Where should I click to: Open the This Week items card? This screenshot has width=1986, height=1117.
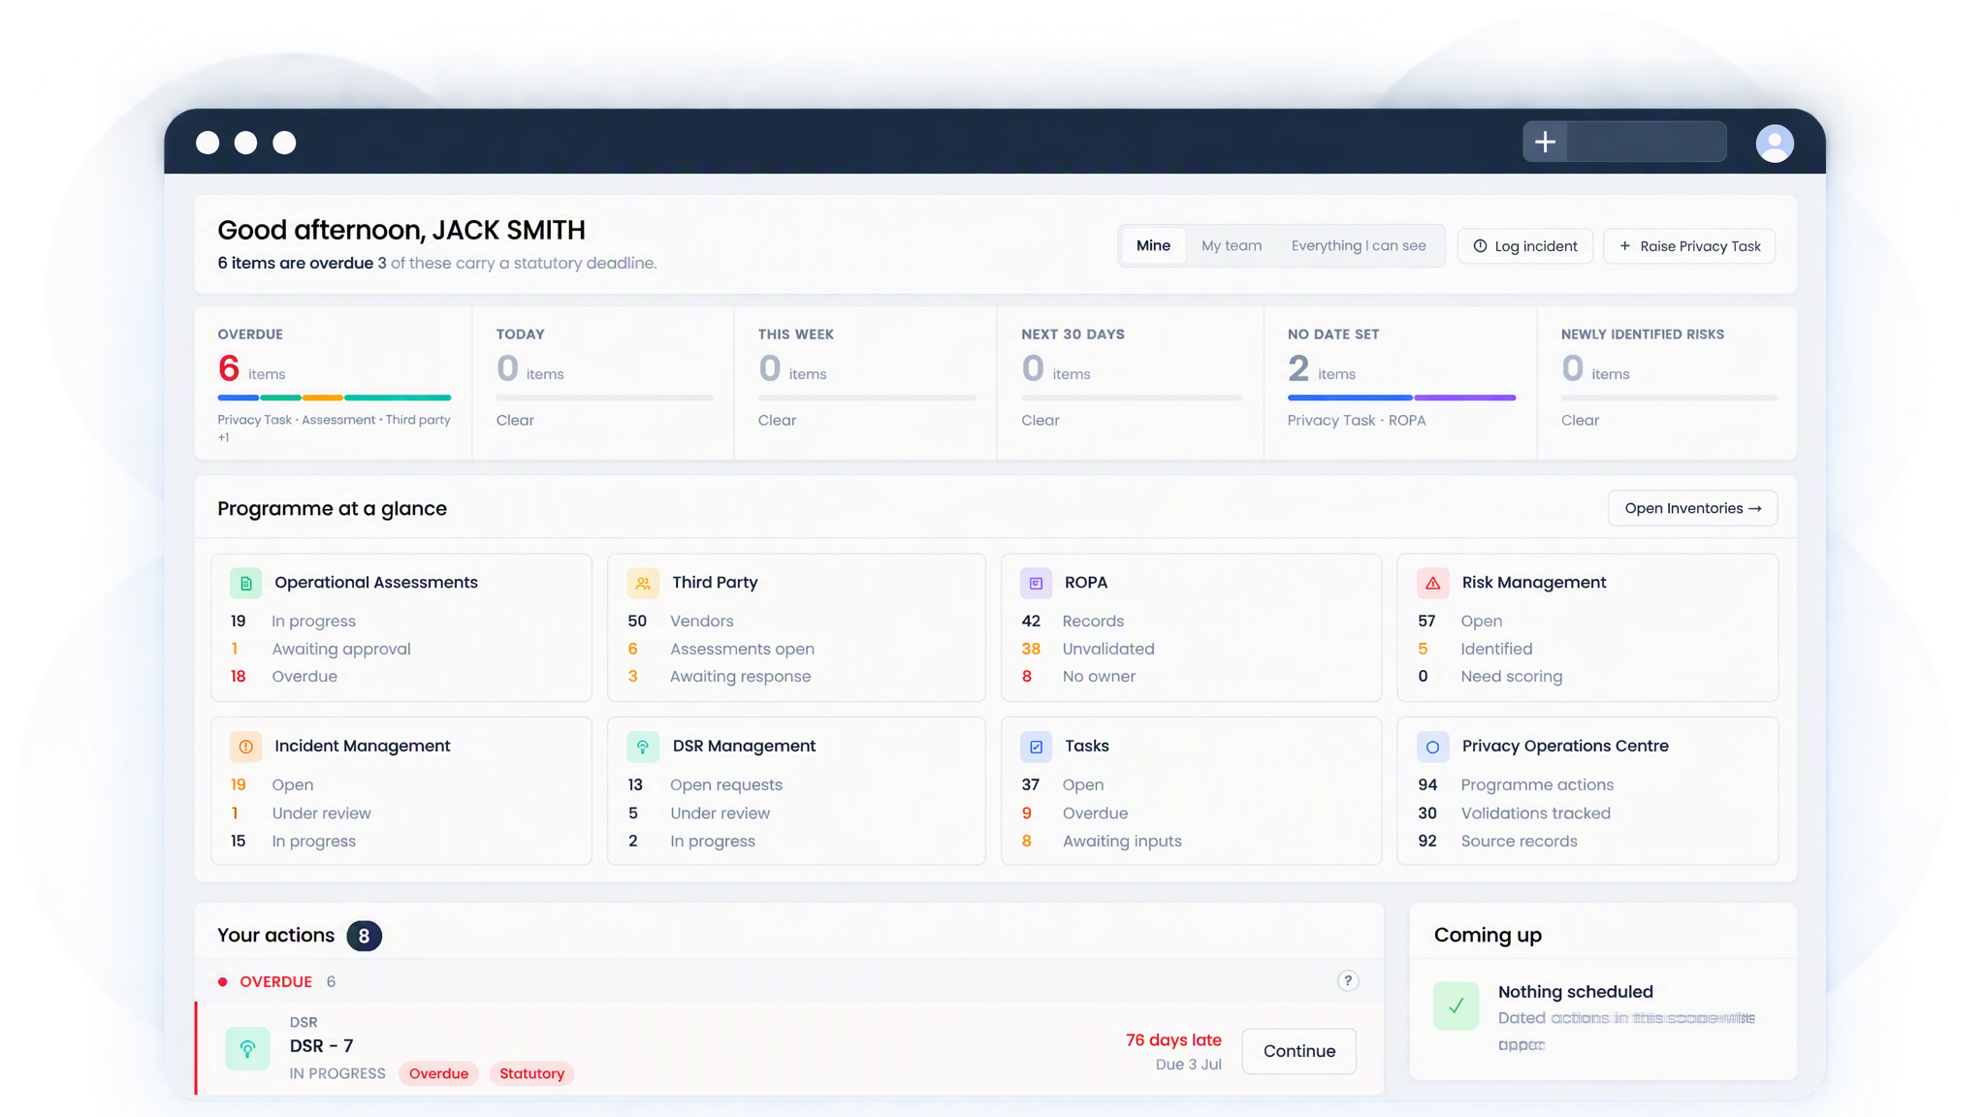(x=865, y=383)
